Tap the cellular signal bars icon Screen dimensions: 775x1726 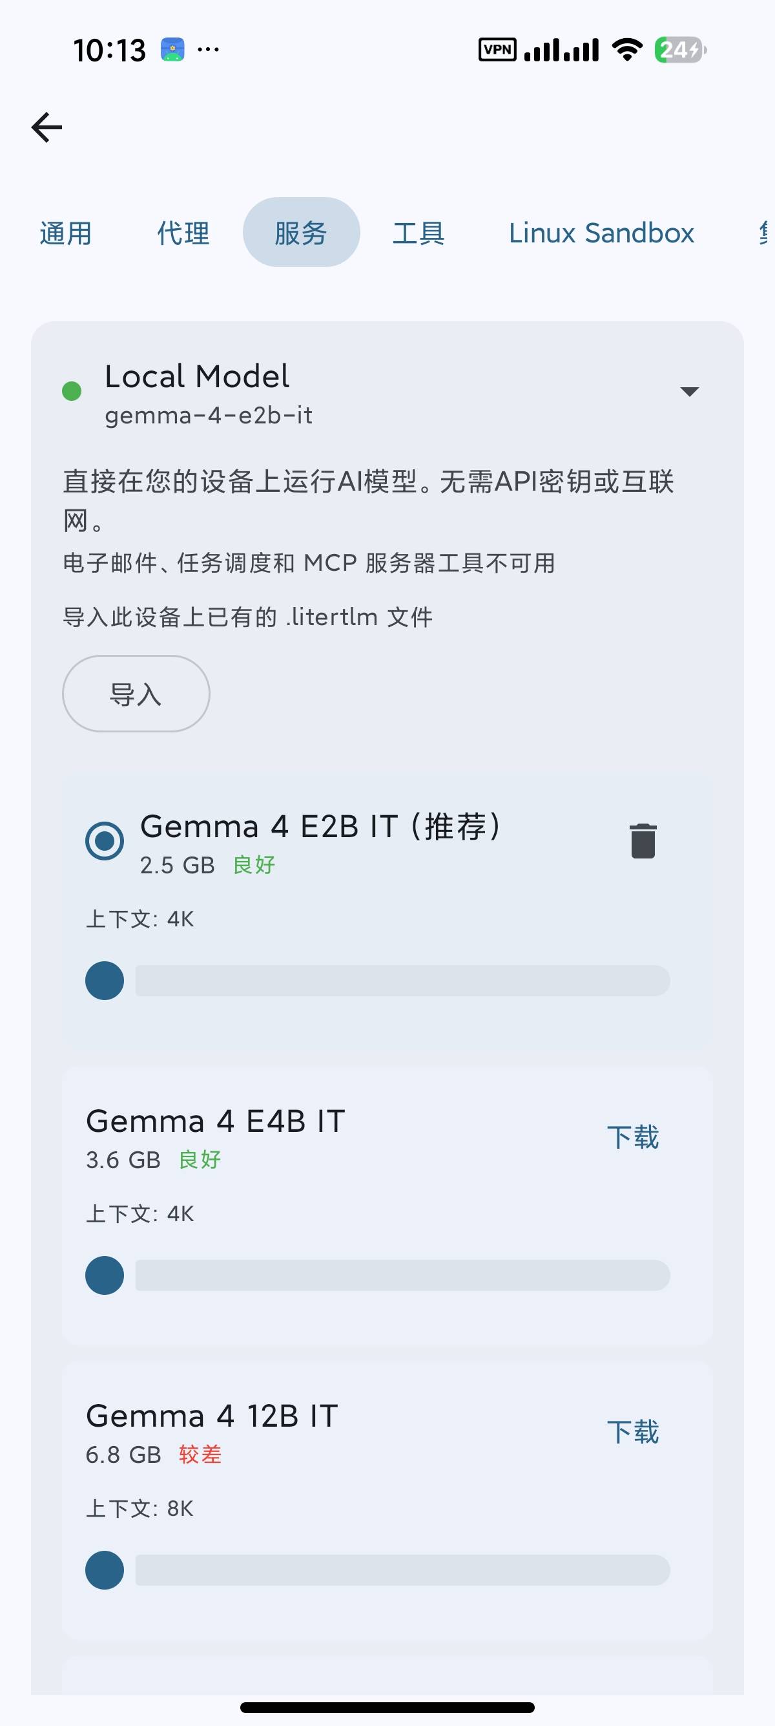pos(561,50)
